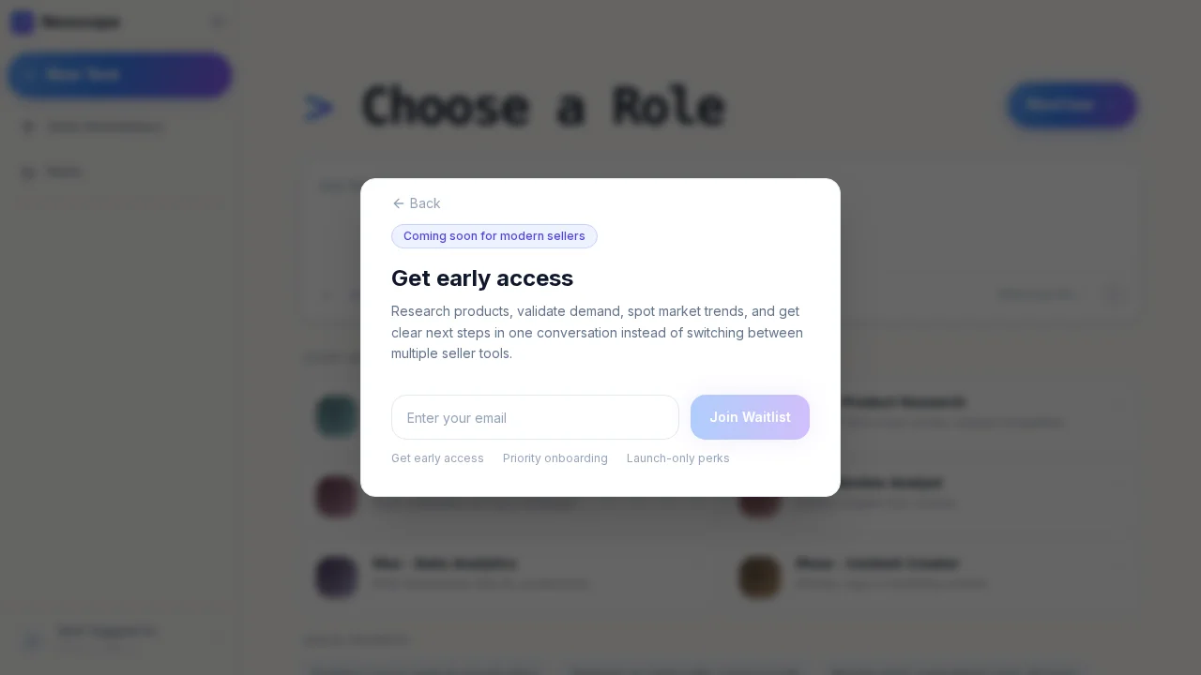Click the Content Creator role avatar
The width and height of the screenshot is (1201, 675).
[x=761, y=577]
